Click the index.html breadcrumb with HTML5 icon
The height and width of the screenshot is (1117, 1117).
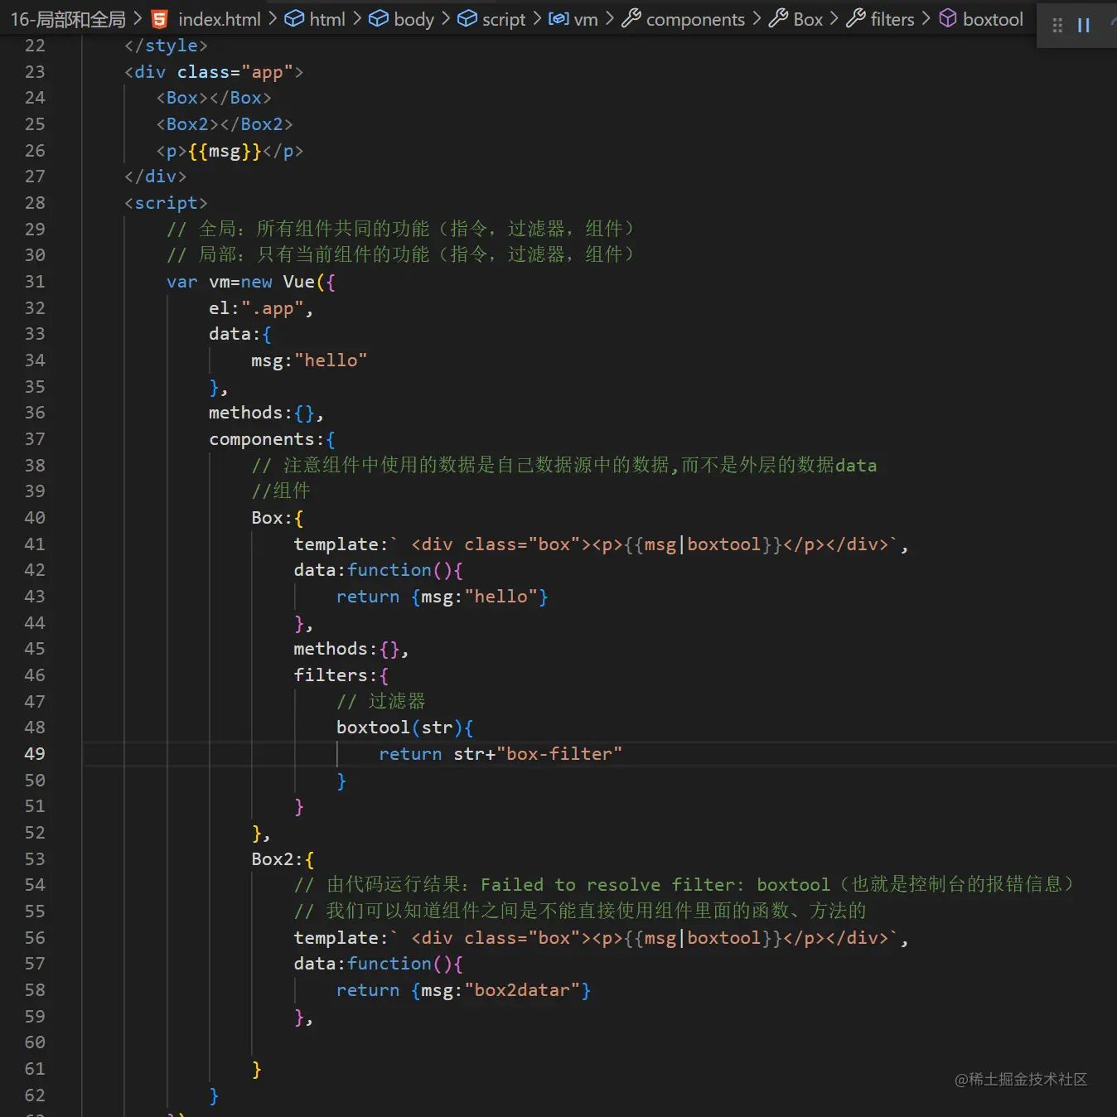pos(206,19)
